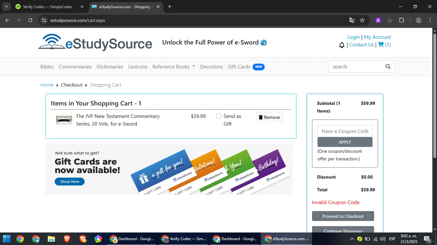Click Proceed to Checkout button

click(343, 216)
